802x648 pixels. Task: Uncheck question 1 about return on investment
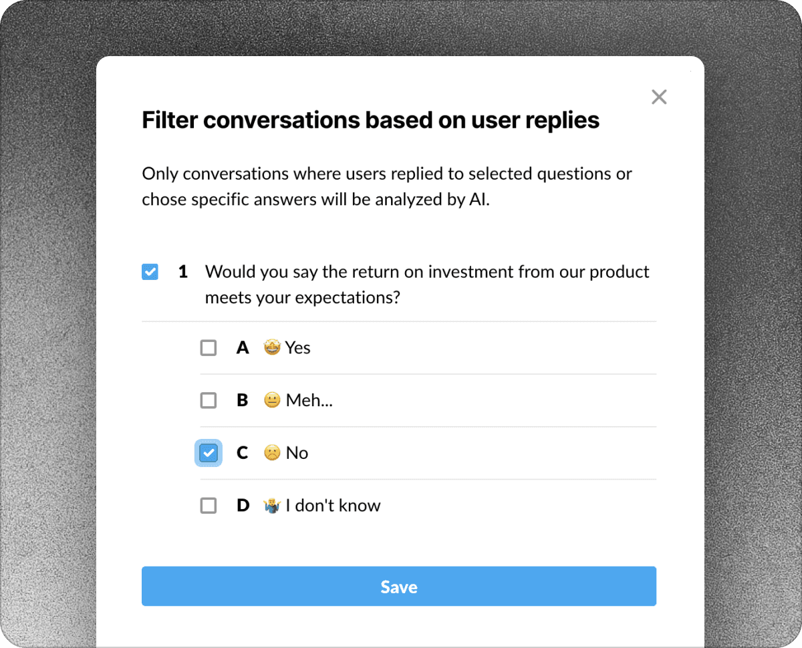pos(150,271)
